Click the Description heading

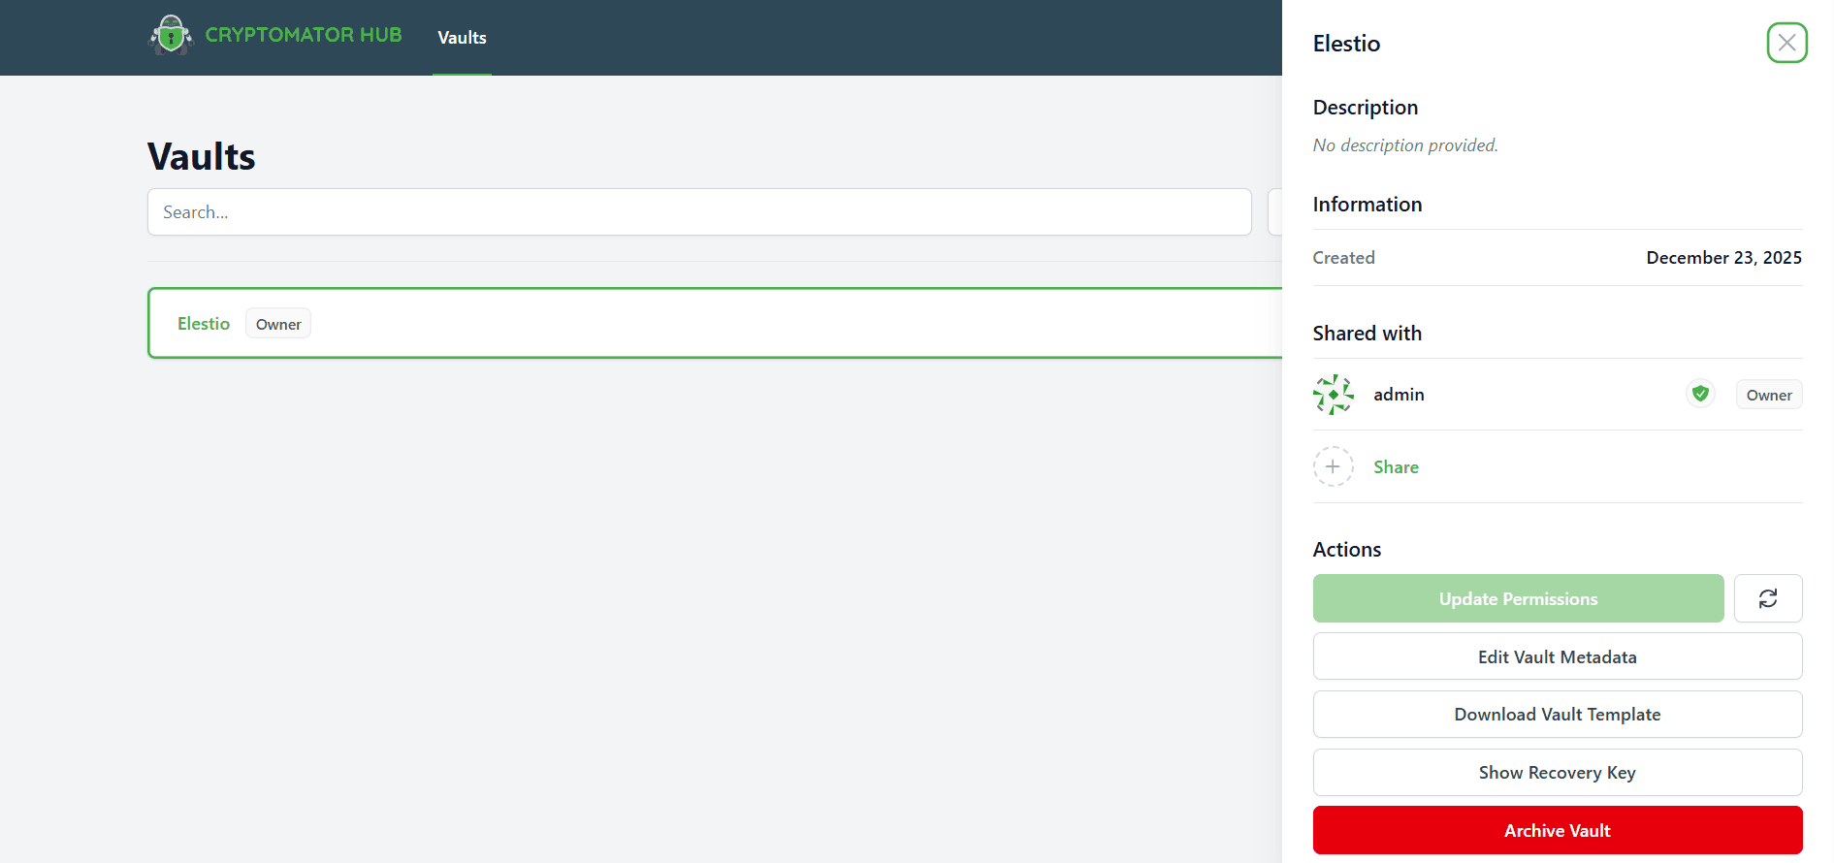pos(1365,108)
